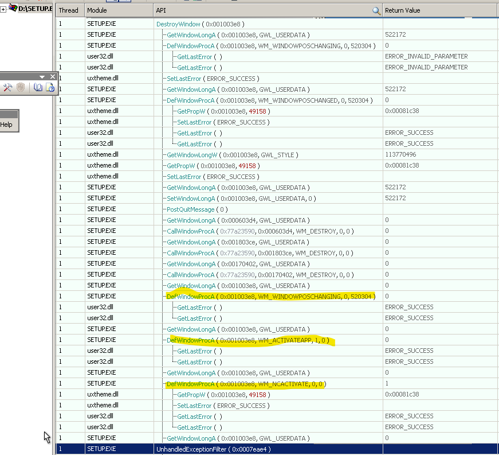Open the floating toolbar options dropdown arrow
The height and width of the screenshot is (455, 499).
point(42,77)
